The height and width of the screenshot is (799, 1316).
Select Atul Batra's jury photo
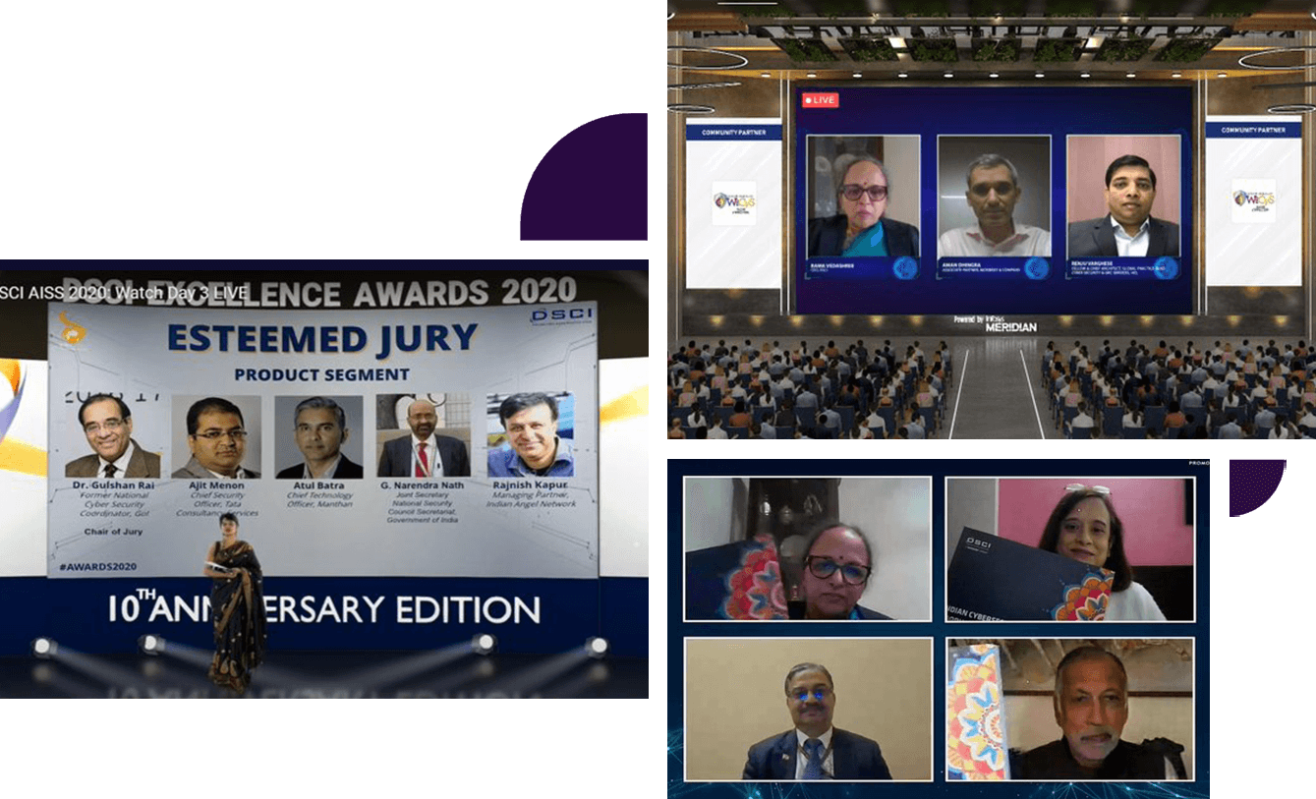click(319, 436)
